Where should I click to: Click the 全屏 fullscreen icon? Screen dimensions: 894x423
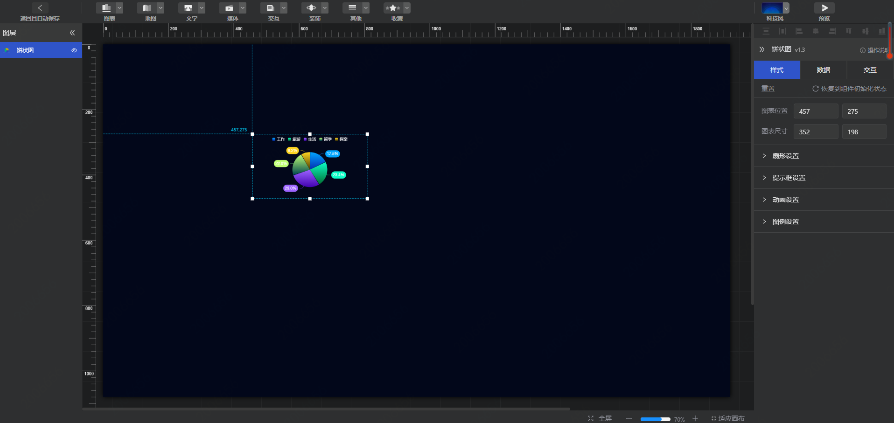pyautogui.click(x=591, y=418)
